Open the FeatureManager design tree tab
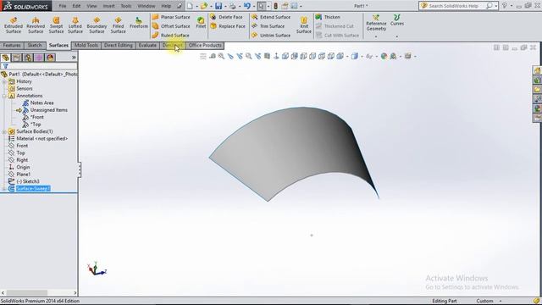 point(6,58)
